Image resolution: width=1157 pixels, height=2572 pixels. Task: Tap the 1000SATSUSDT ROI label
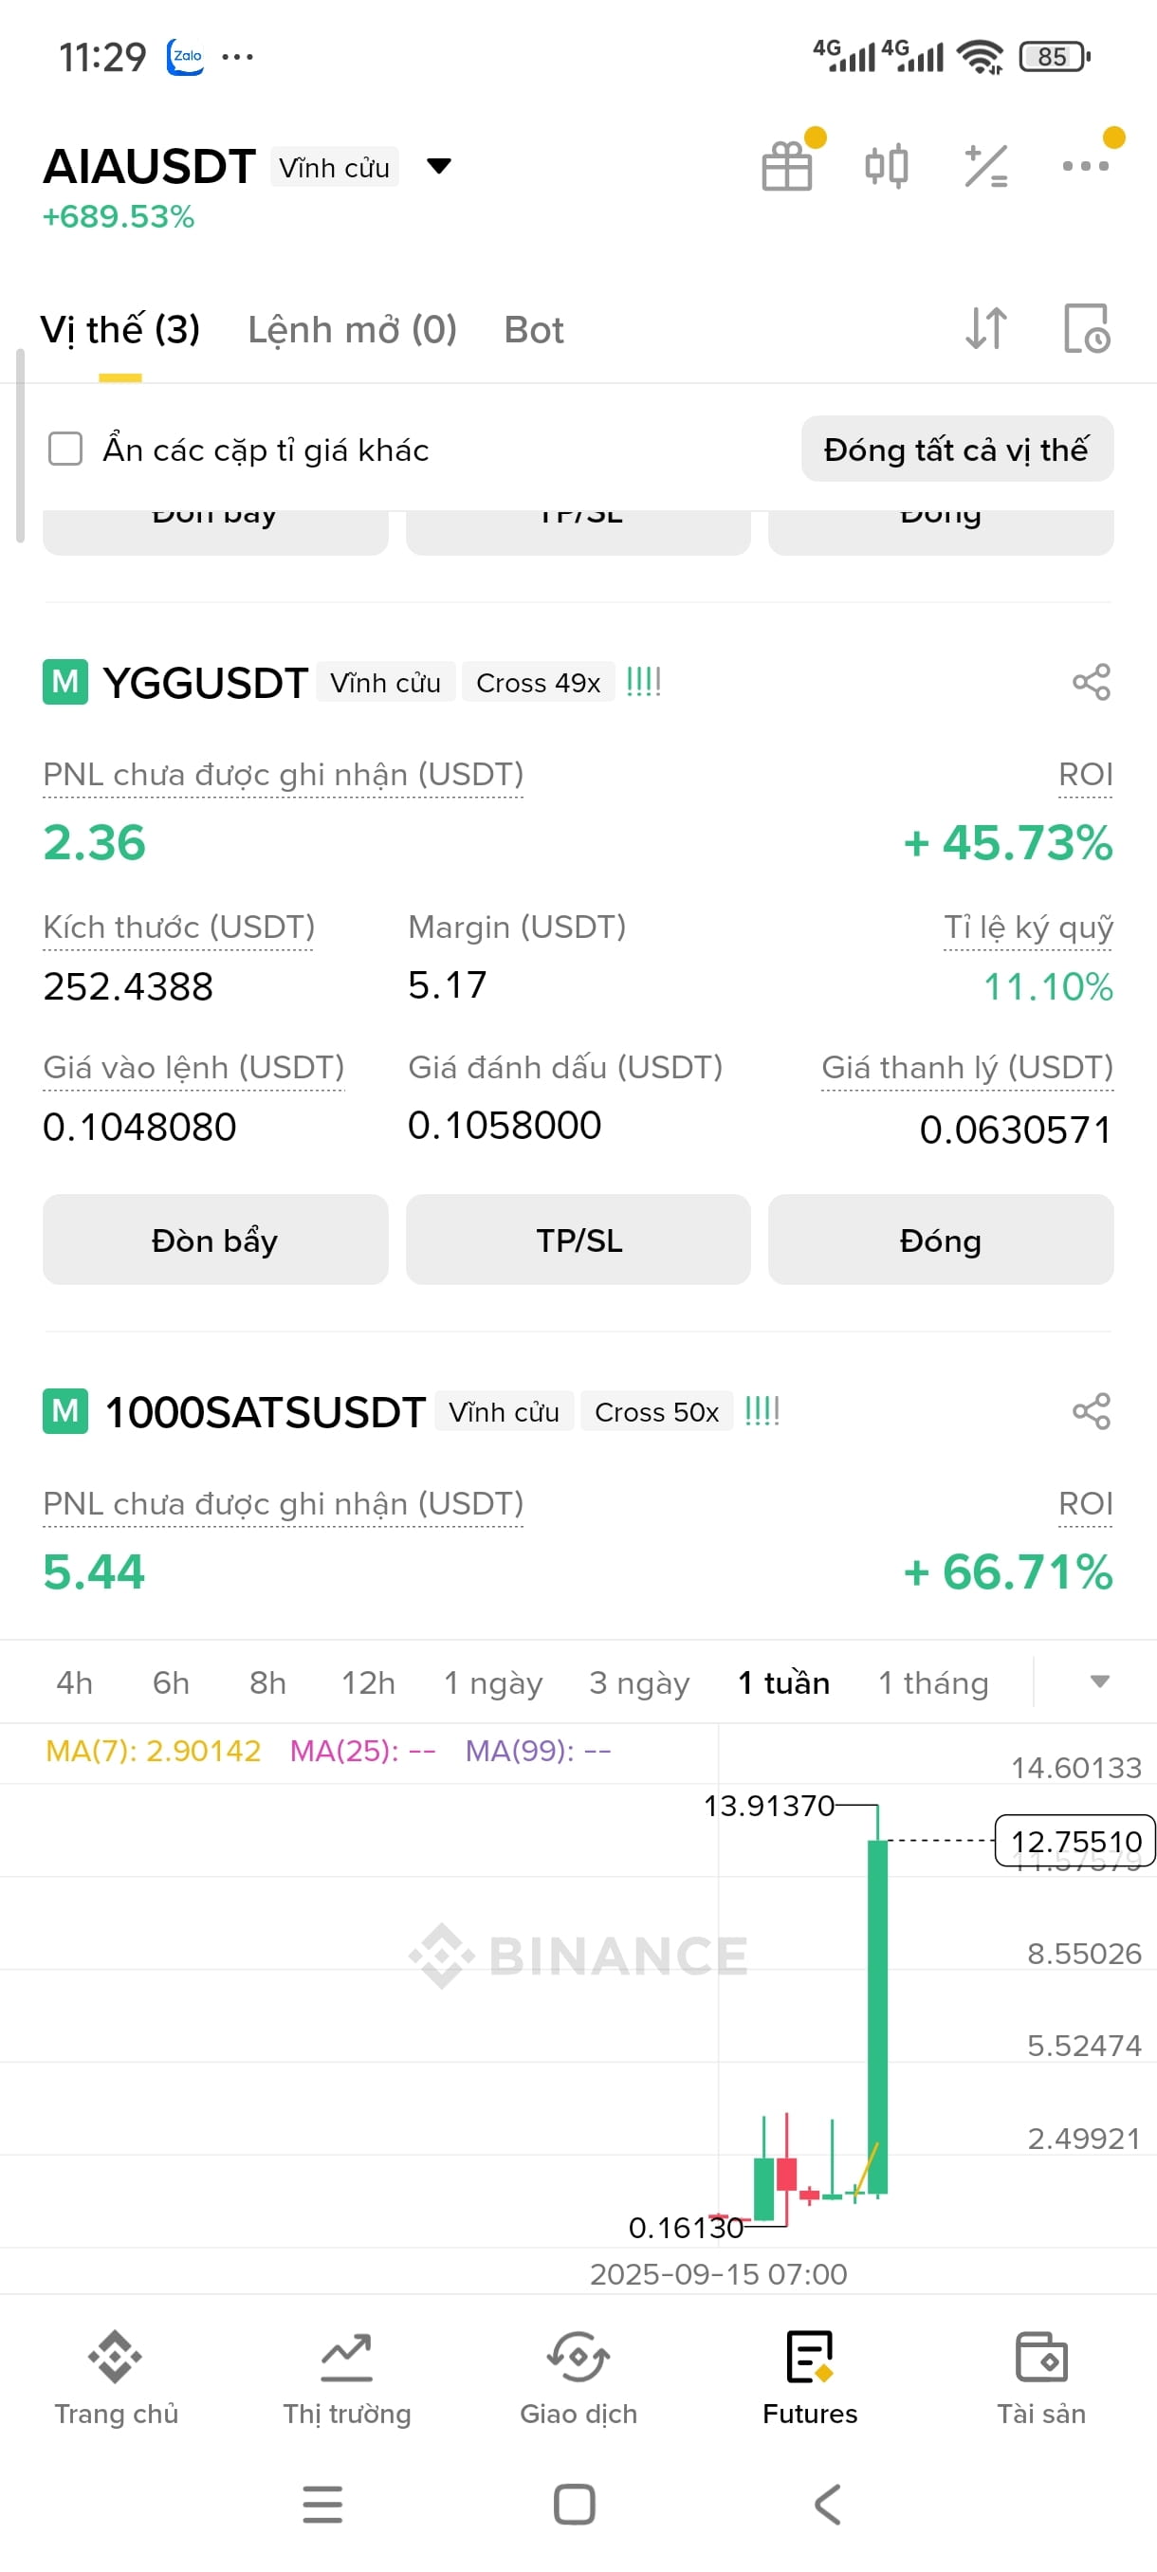point(1085,1504)
